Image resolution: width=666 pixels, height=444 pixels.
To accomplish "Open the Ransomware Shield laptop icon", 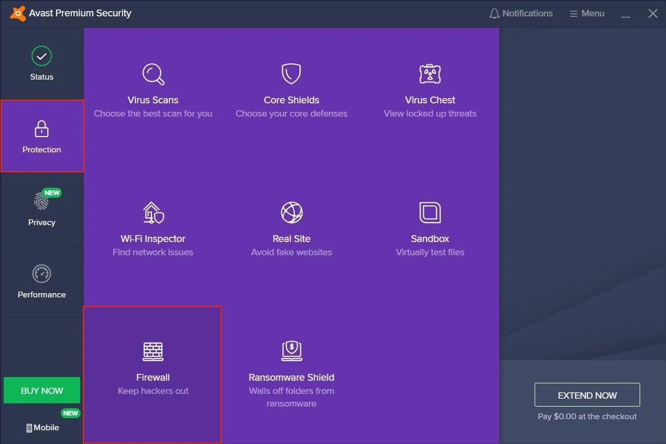I will tap(291, 351).
